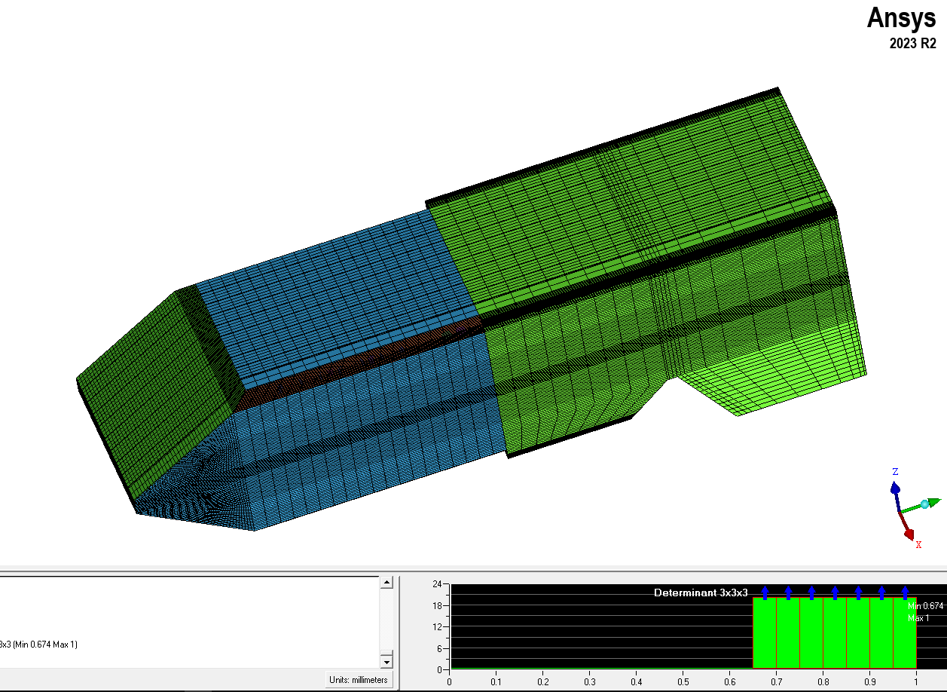
Task: Click the 0.5 tick label on histogram axis
Action: 683,681
